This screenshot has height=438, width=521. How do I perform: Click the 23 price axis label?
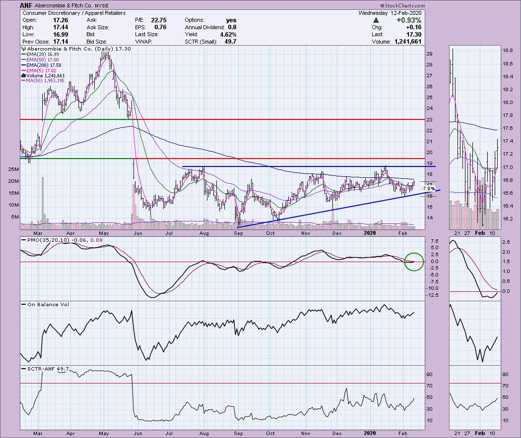[430, 120]
